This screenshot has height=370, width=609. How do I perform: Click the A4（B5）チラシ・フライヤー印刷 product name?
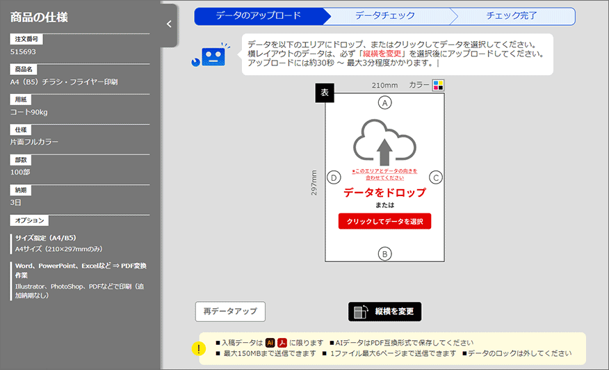coord(64,82)
